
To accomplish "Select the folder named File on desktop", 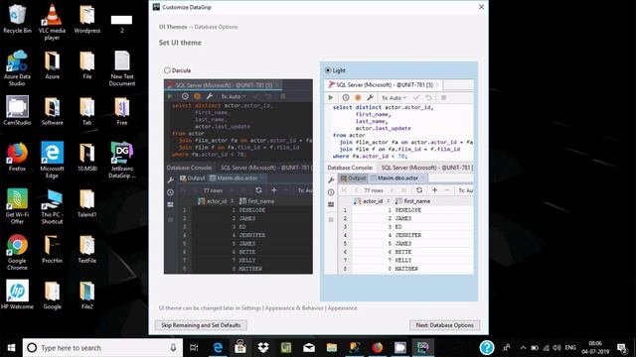I will click(86, 64).
